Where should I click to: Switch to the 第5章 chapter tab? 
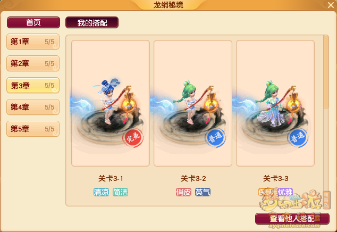pos(33,129)
